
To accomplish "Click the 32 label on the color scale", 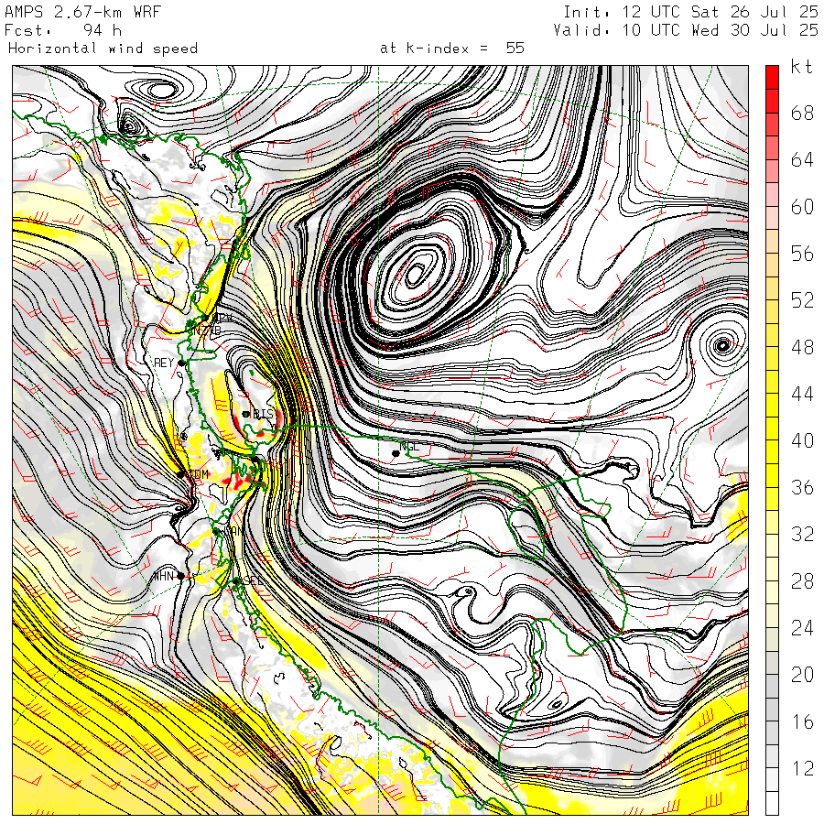I will click(x=802, y=534).
